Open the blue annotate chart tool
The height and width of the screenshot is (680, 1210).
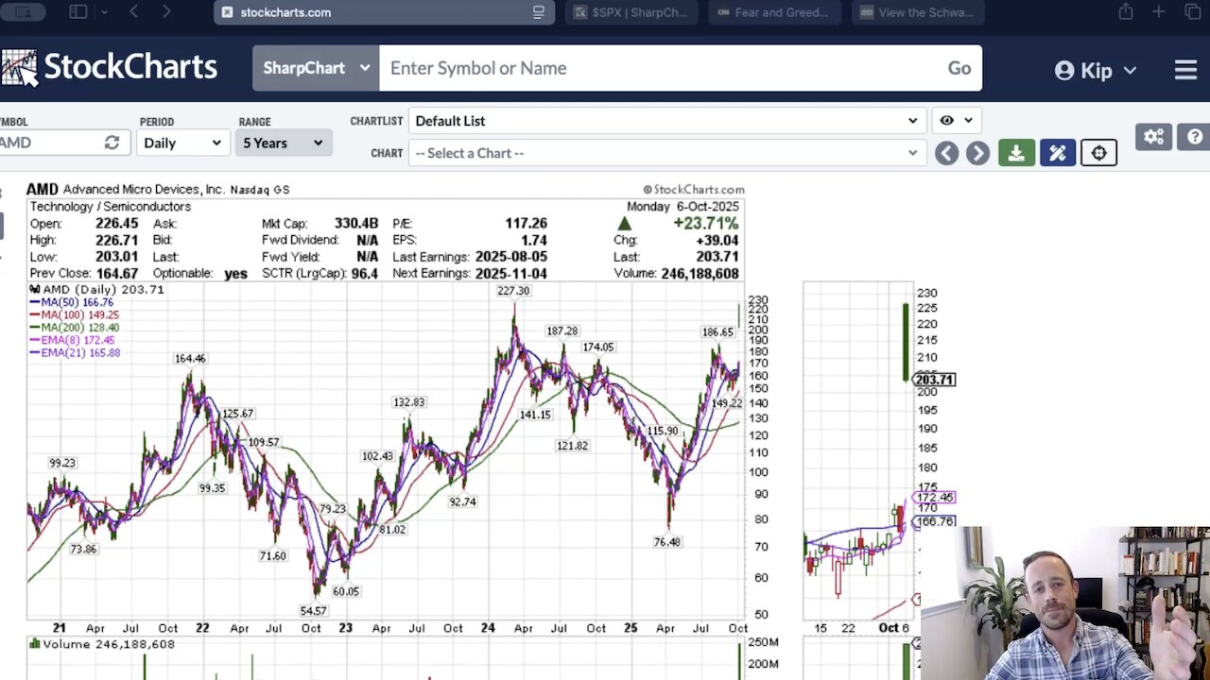pyautogui.click(x=1057, y=153)
